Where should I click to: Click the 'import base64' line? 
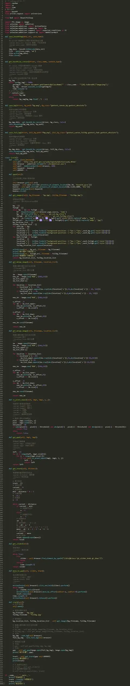pyautogui.click(x=11, y=12)
